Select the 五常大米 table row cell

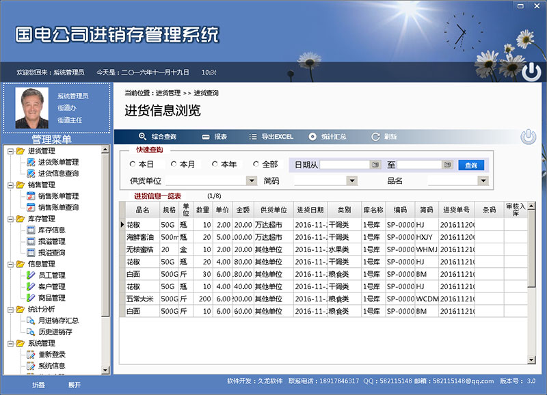coord(142,299)
